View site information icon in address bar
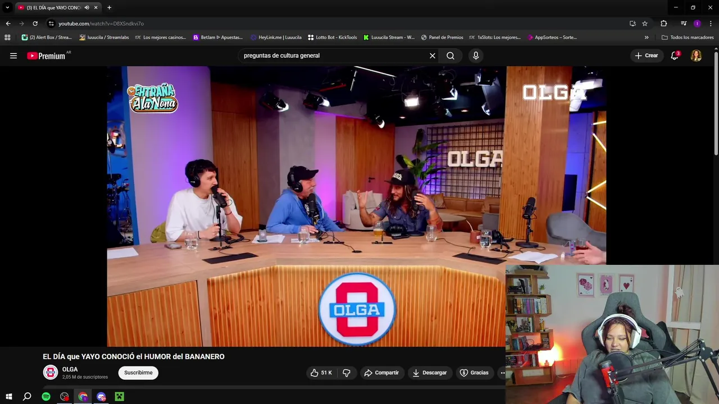719x404 pixels. point(51,24)
